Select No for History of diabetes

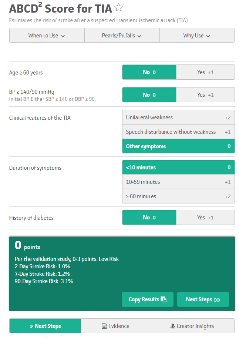[x=149, y=218]
